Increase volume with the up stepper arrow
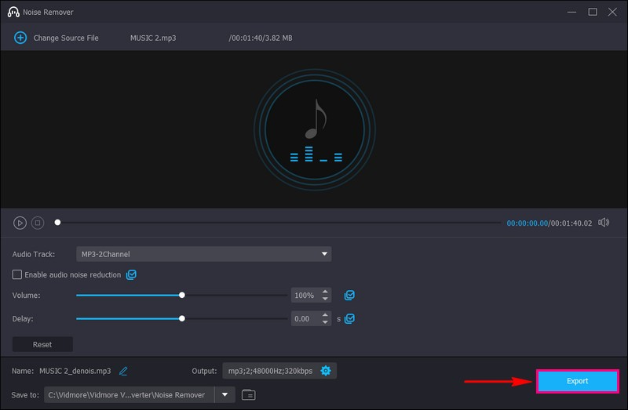Screen dimensions: 628x410 325,292
